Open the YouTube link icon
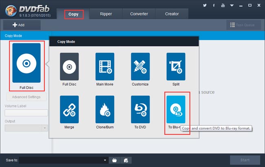The height and width of the screenshot is (167, 265). 223,5
